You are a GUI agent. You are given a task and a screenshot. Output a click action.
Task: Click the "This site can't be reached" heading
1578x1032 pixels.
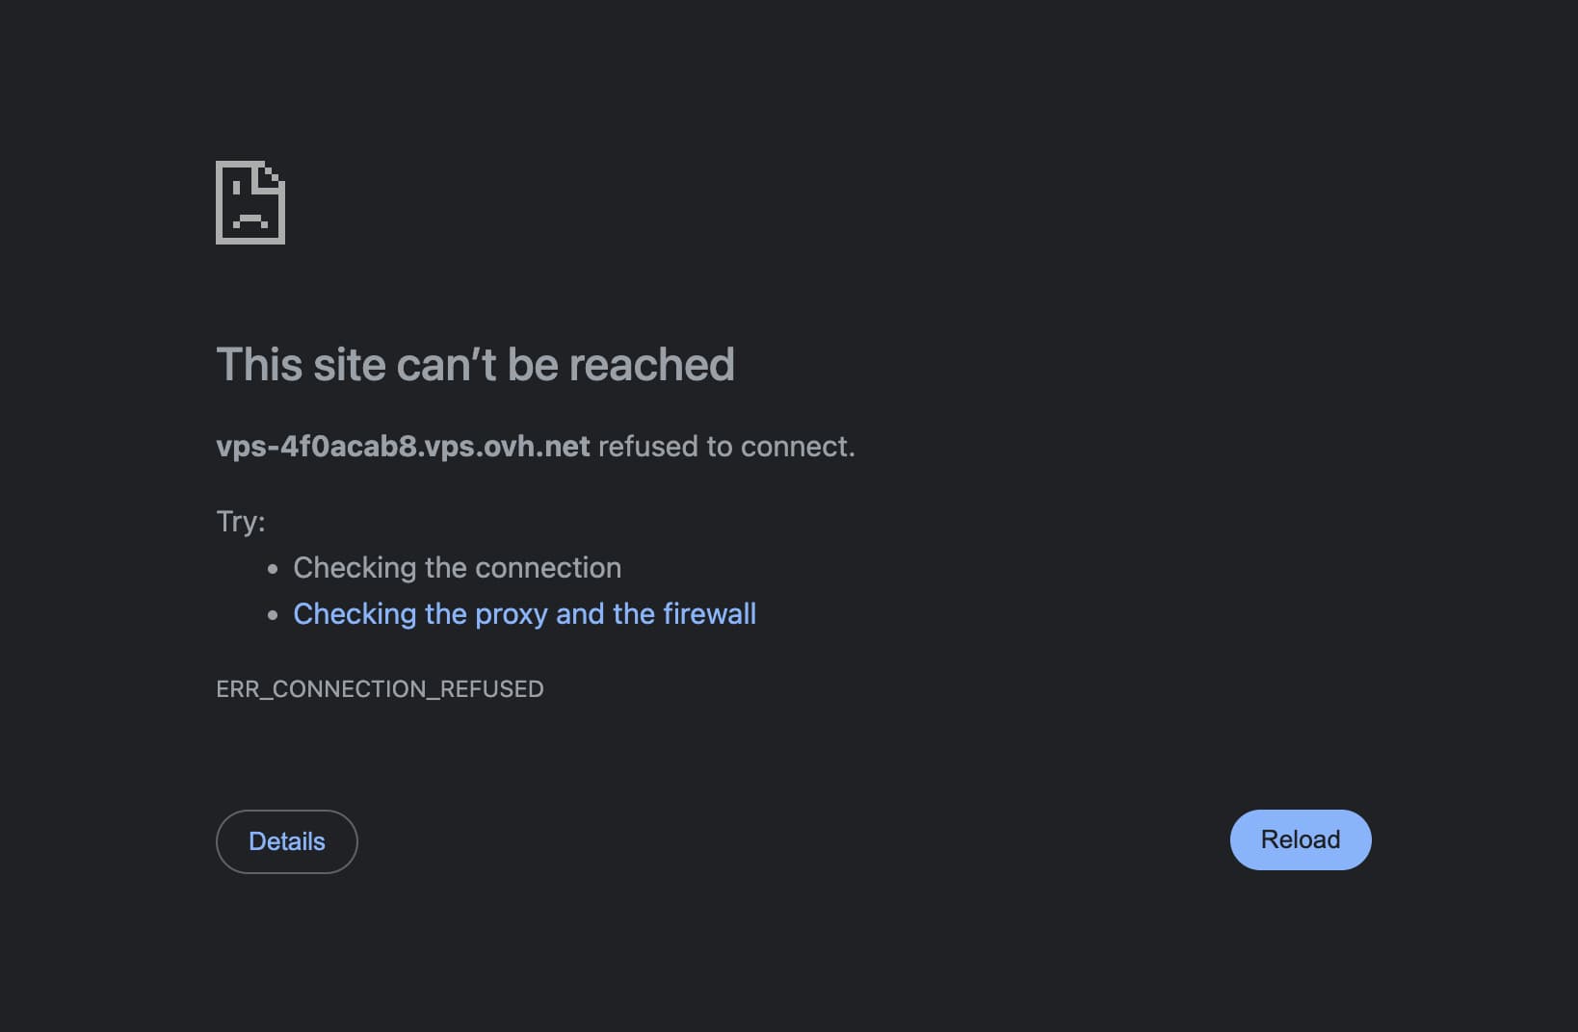coord(475,365)
